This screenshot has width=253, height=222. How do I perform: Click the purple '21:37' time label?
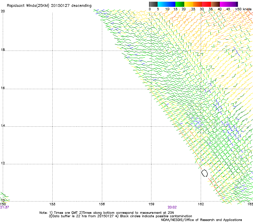[x=4, y=207]
